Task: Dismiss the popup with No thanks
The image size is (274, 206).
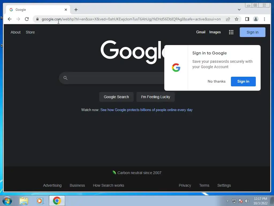Action: (216, 82)
